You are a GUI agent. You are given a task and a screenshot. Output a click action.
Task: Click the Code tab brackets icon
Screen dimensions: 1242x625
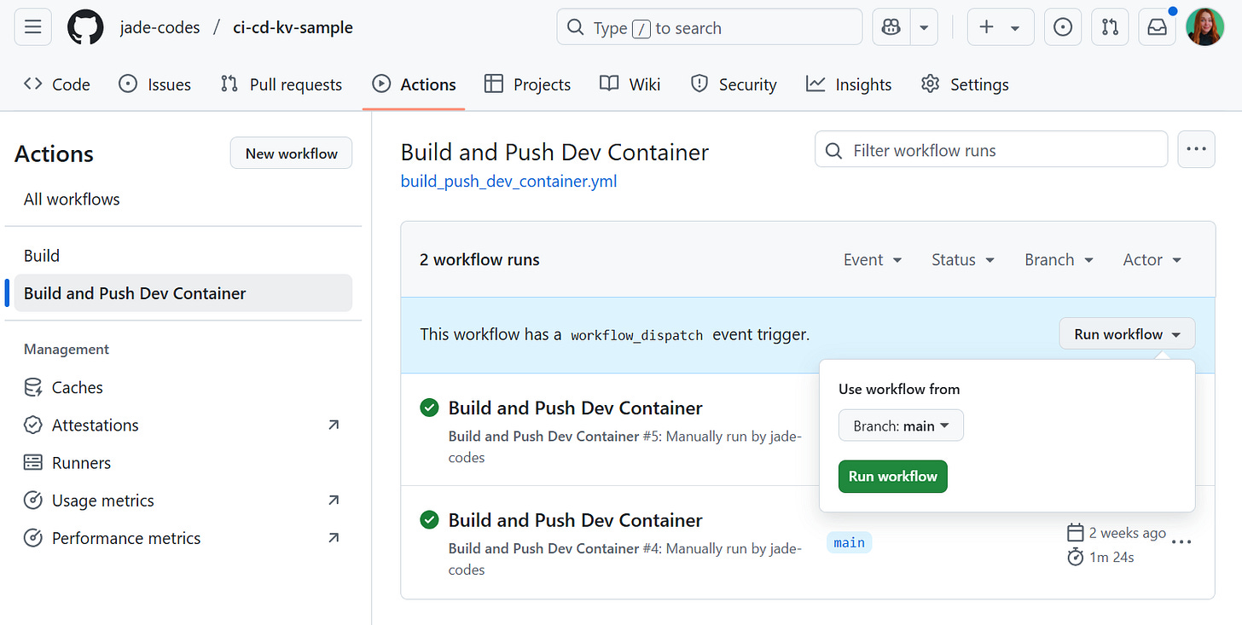click(x=33, y=84)
